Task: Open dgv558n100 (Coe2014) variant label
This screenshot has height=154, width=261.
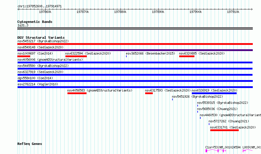Action: pyautogui.click(x=35, y=78)
